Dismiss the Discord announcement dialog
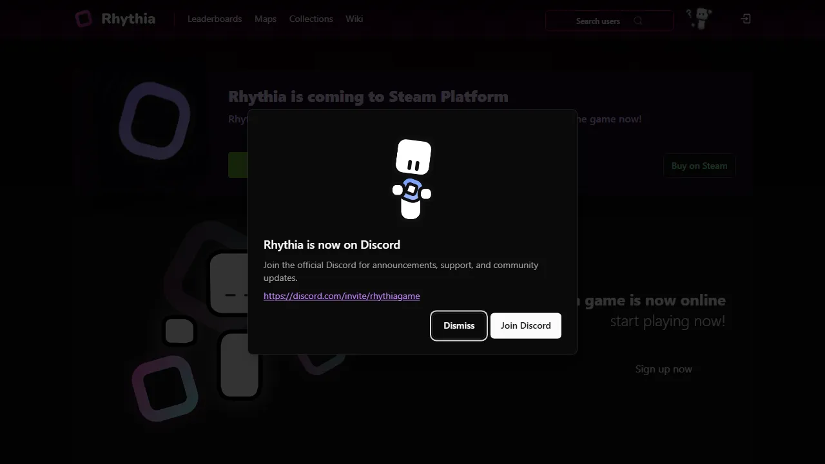The image size is (825, 464). tap(459, 325)
